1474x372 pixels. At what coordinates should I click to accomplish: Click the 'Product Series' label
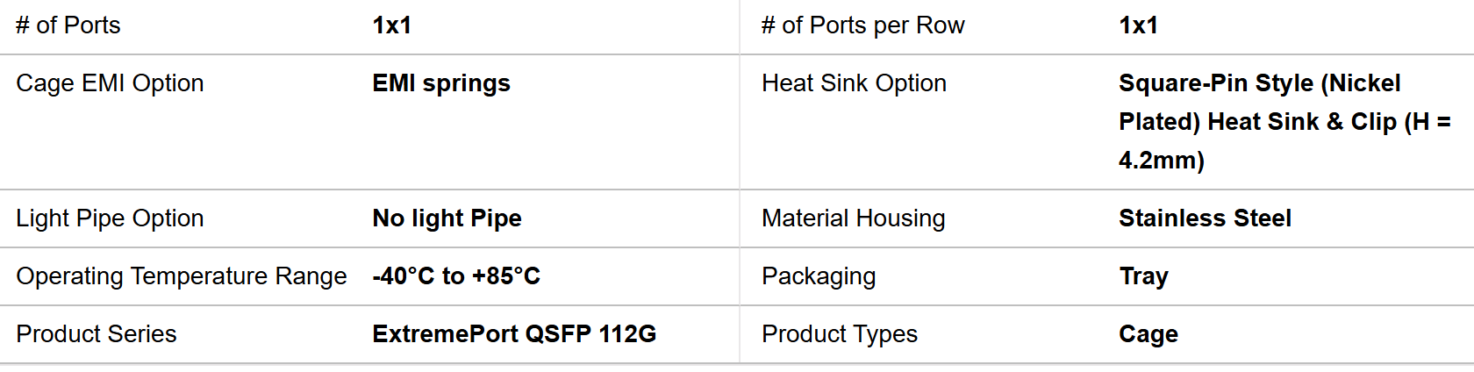pos(97,334)
